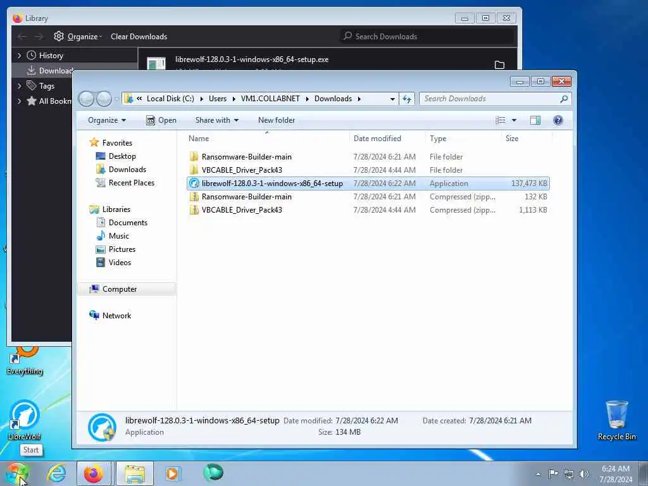The height and width of the screenshot is (486, 648).
Task: Open Action Center flag tray icon
Action: pyautogui.click(x=553, y=473)
